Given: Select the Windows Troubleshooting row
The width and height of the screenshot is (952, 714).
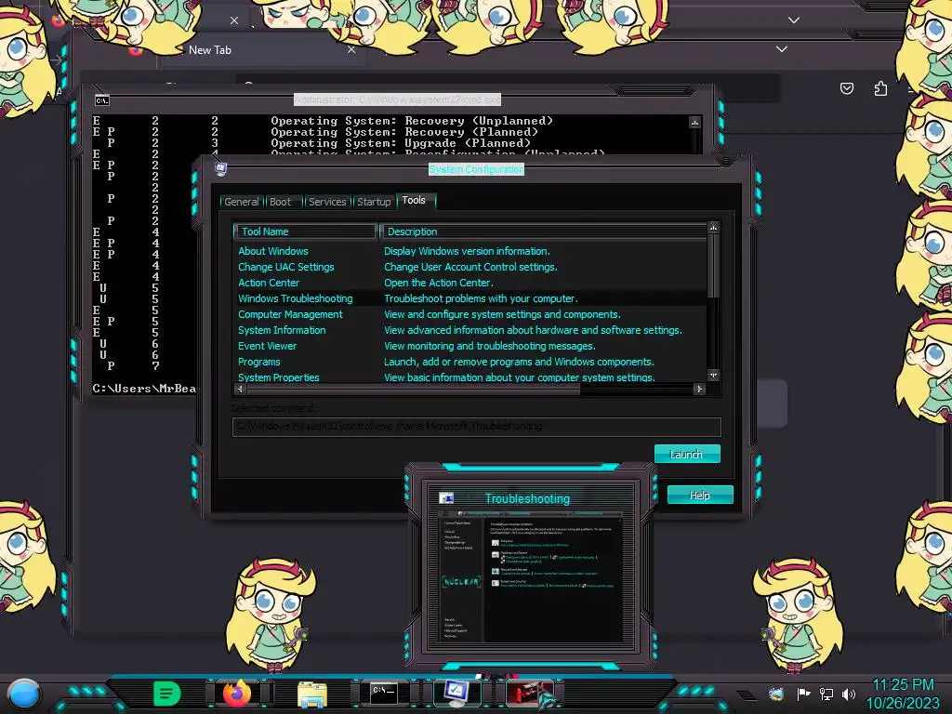Looking at the screenshot, I should [x=470, y=298].
